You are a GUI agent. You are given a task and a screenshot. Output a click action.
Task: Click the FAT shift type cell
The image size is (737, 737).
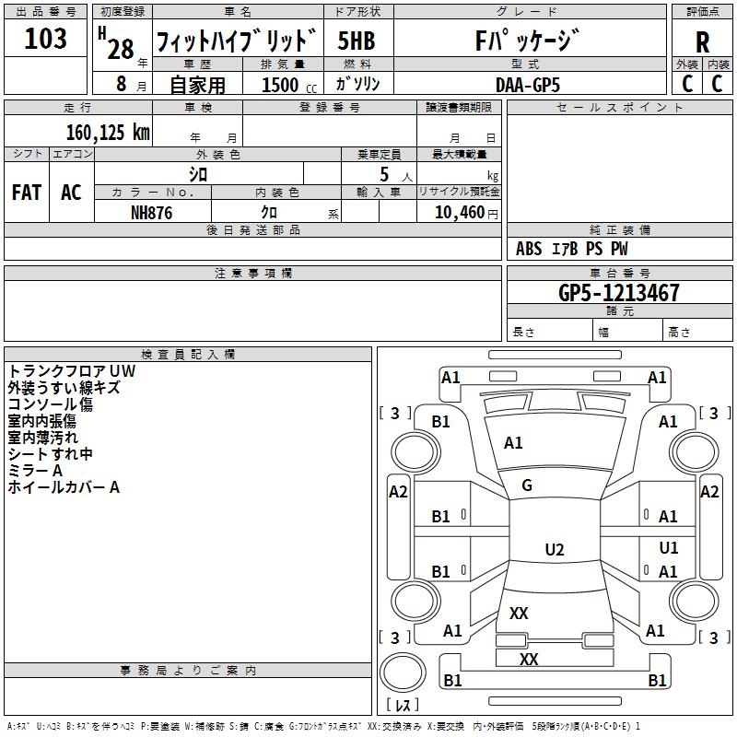(26, 193)
